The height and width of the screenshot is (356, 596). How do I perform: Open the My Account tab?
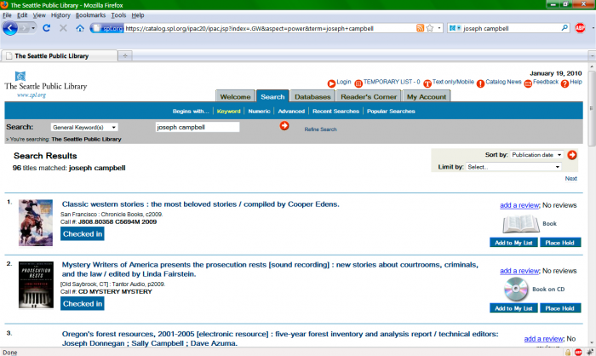pyautogui.click(x=427, y=96)
